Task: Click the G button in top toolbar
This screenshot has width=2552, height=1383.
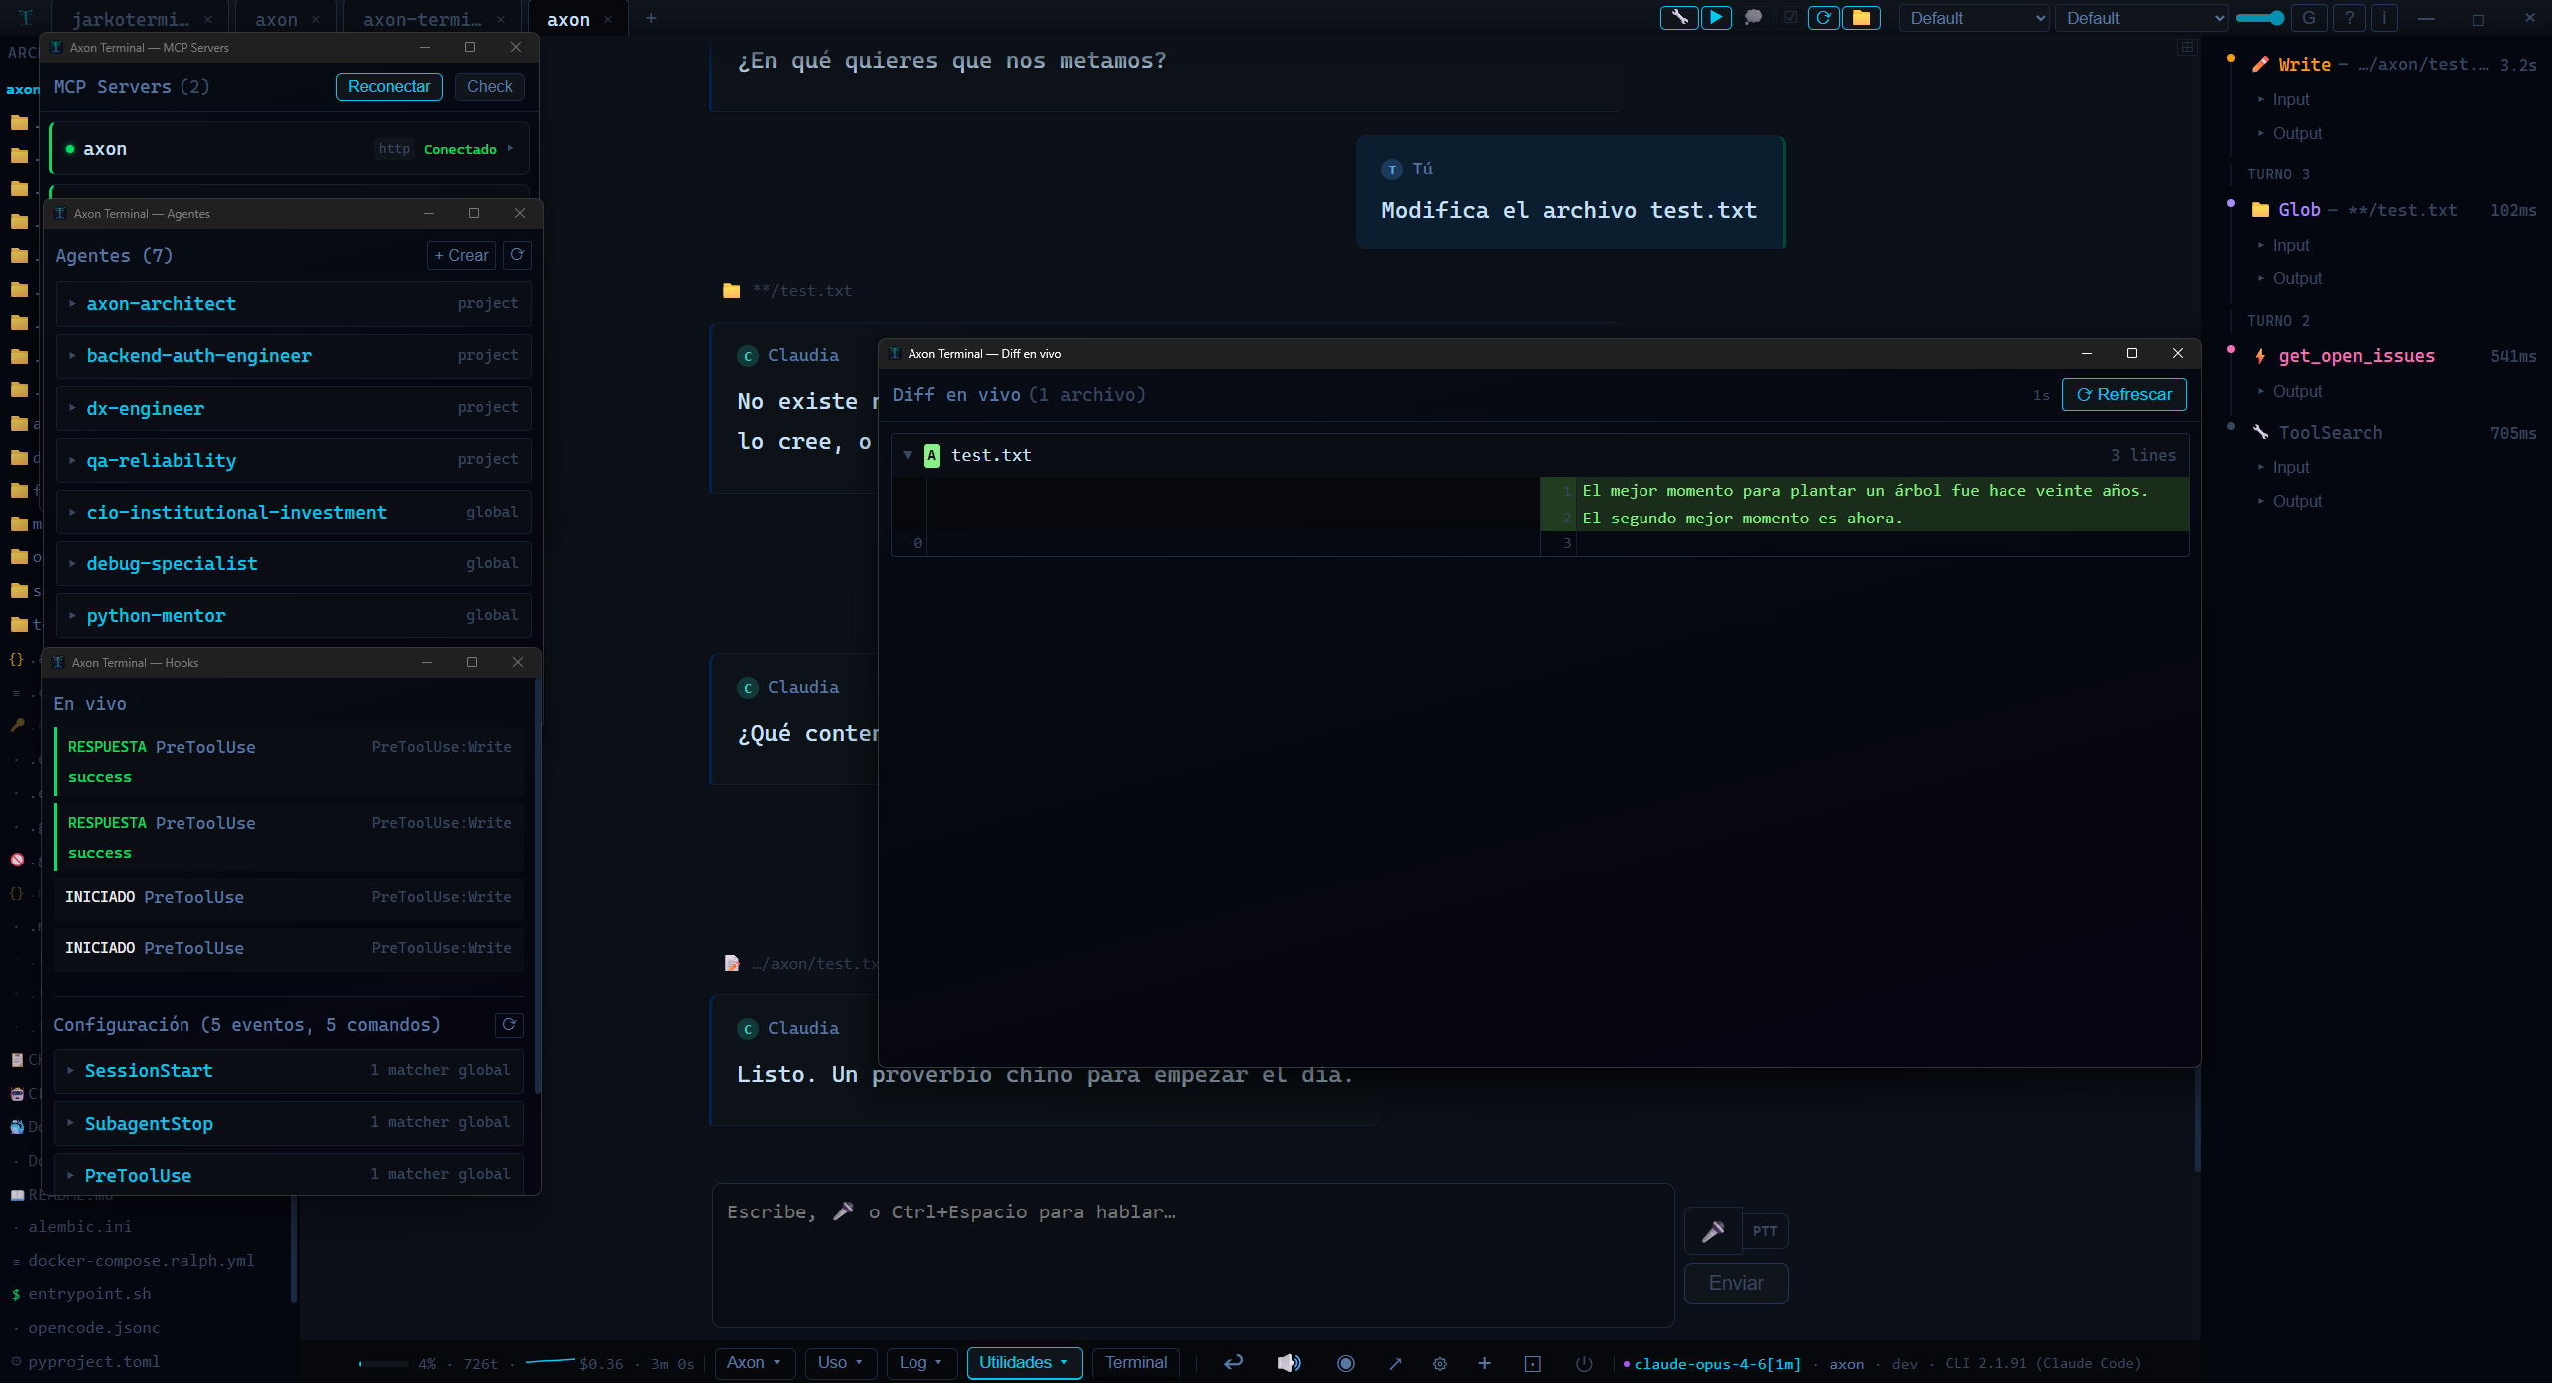Action: [2308, 18]
